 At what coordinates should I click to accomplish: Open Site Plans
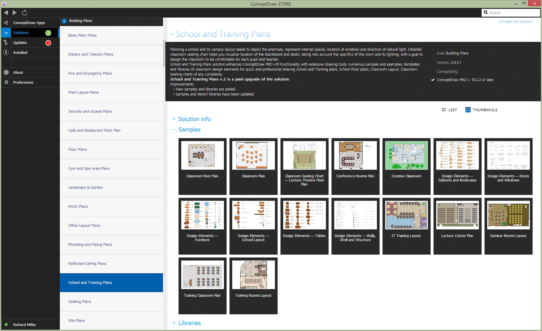tap(111, 321)
